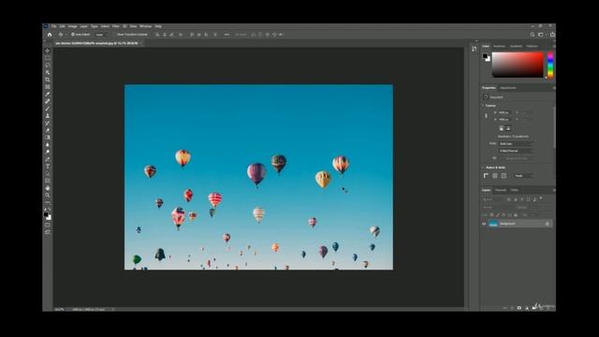Select the Gradient tool
The width and height of the screenshot is (599, 337).
point(48,138)
